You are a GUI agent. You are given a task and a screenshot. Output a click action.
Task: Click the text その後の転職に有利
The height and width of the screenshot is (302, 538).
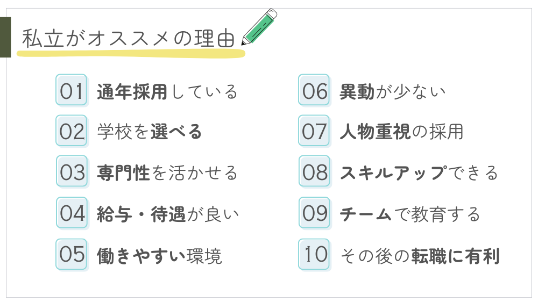pos(420,255)
